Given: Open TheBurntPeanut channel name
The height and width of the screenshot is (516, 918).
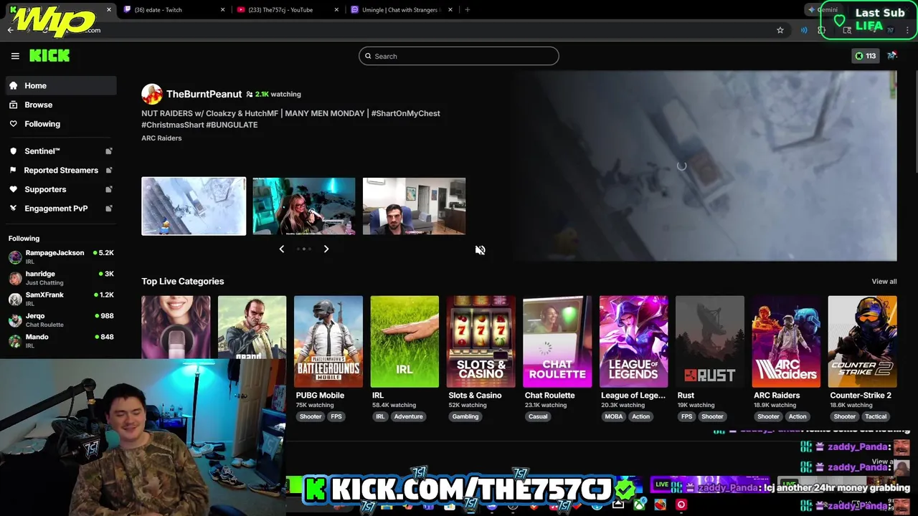Looking at the screenshot, I should (204, 94).
